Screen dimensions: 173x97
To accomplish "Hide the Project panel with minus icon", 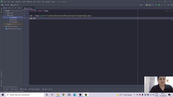I will 22,8.
